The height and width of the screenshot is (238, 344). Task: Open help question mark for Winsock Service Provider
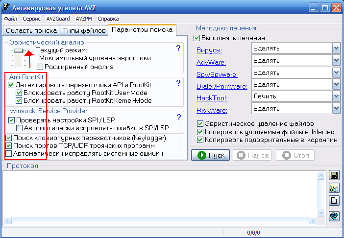[x=178, y=117]
